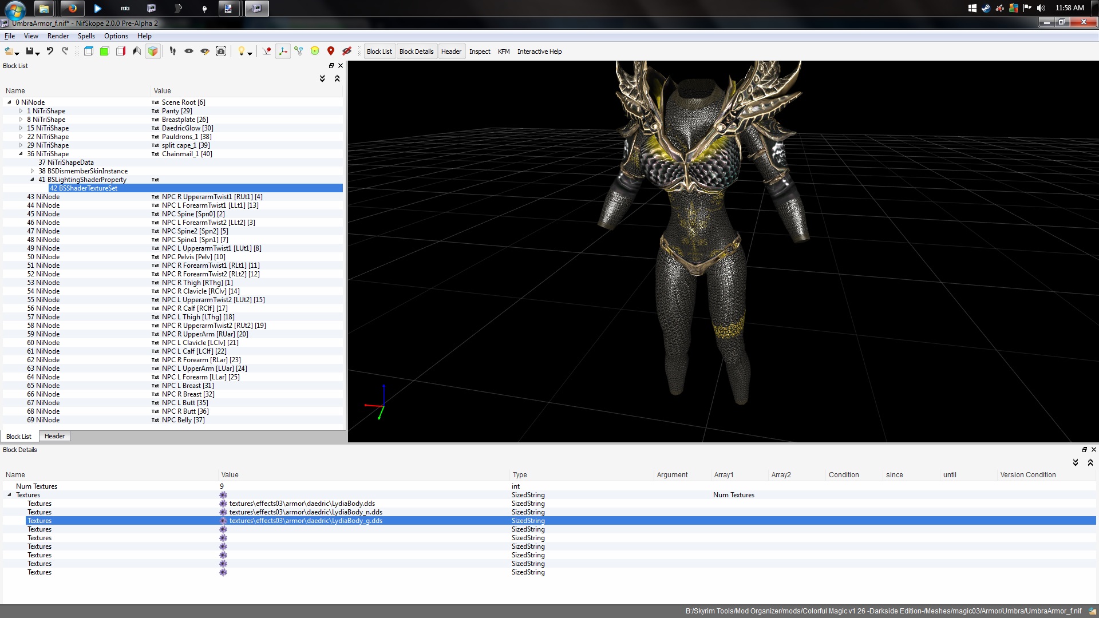Viewport: 1099px width, 618px height.
Task: Click the eye with pencil icon
Action: point(204,51)
